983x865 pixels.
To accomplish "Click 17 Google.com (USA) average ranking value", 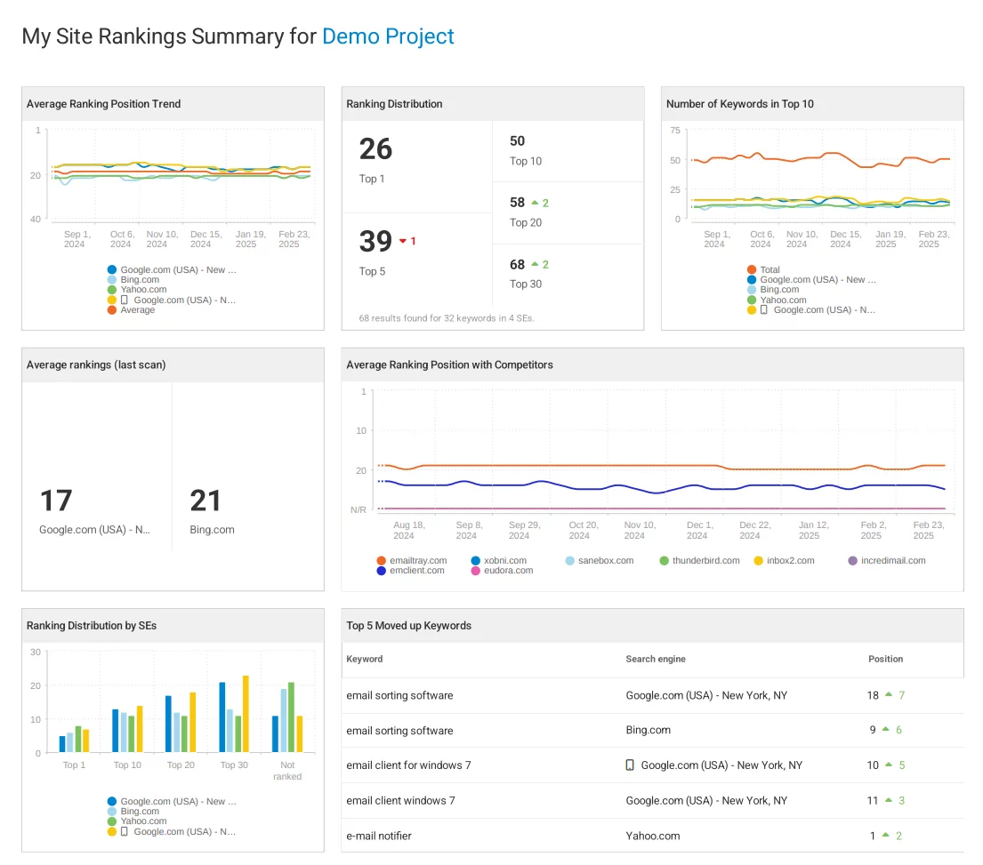I will 56,501.
